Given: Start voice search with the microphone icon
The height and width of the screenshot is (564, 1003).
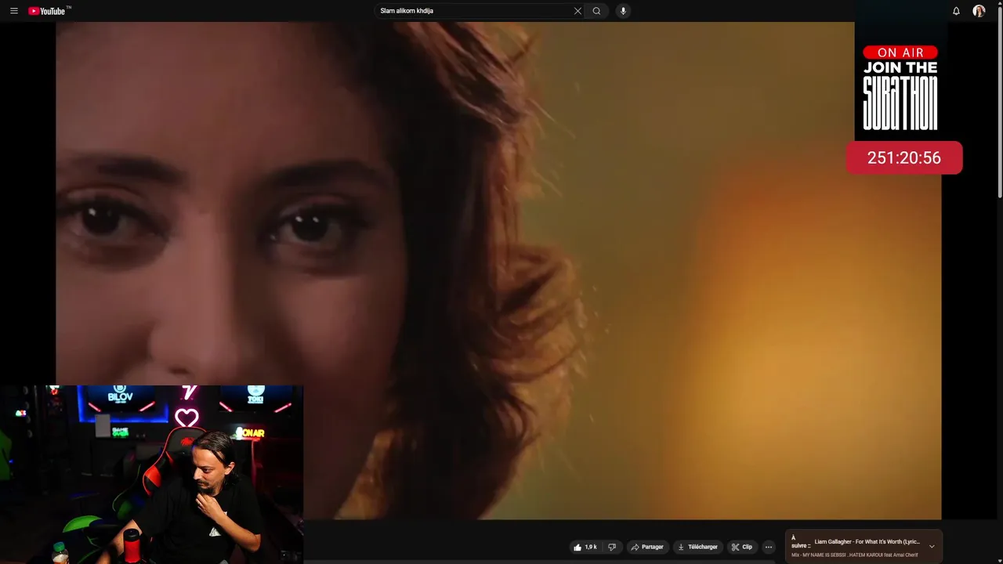Looking at the screenshot, I should tap(623, 11).
